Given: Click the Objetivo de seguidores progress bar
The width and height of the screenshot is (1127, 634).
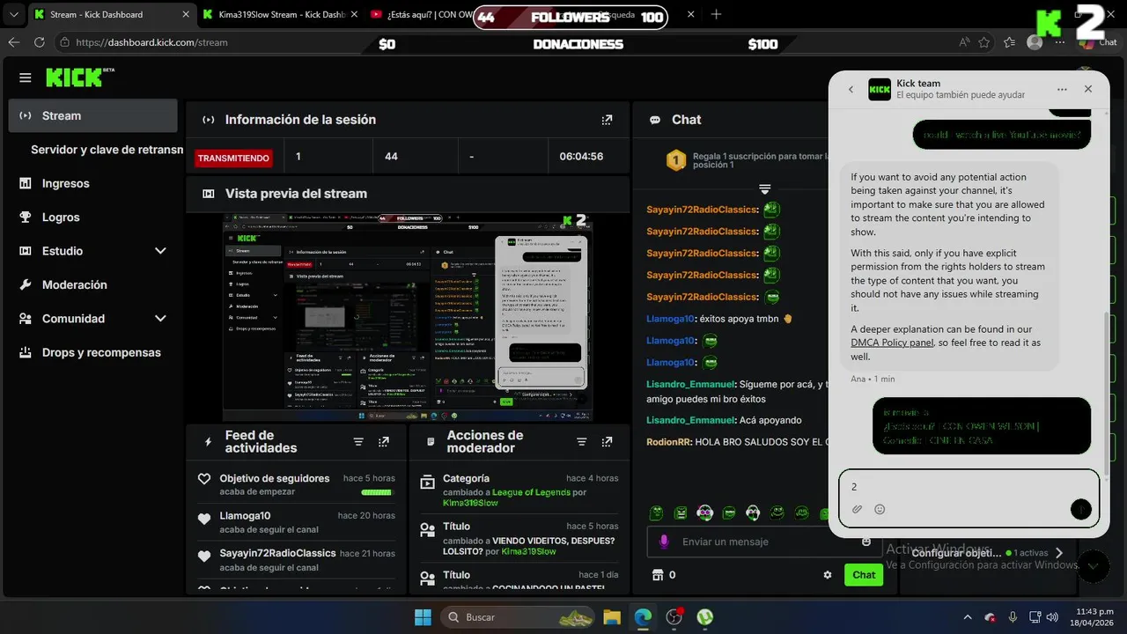Looking at the screenshot, I should [x=377, y=492].
